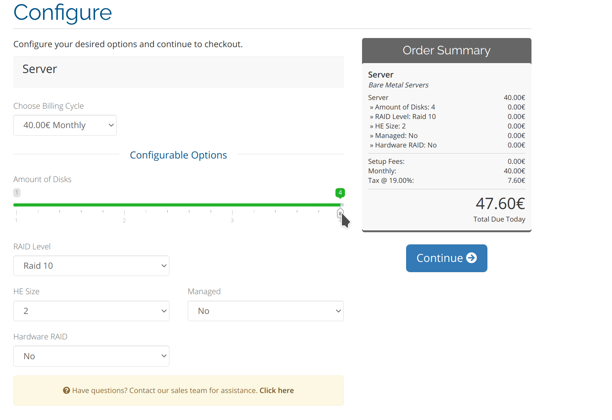Set disk slider to tick mark 3
Screen dimensions: 612x420
232,212
